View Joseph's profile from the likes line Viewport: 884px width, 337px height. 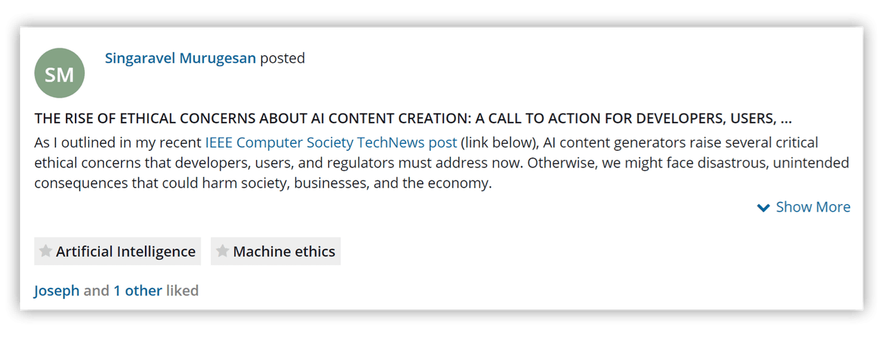[x=57, y=291]
